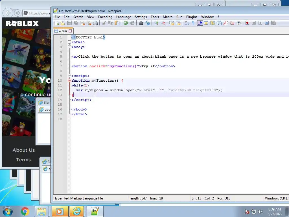Viewport: 289px width, 217px height.
Task: Collapse the <body> fold on line 3
Action: (69, 47)
